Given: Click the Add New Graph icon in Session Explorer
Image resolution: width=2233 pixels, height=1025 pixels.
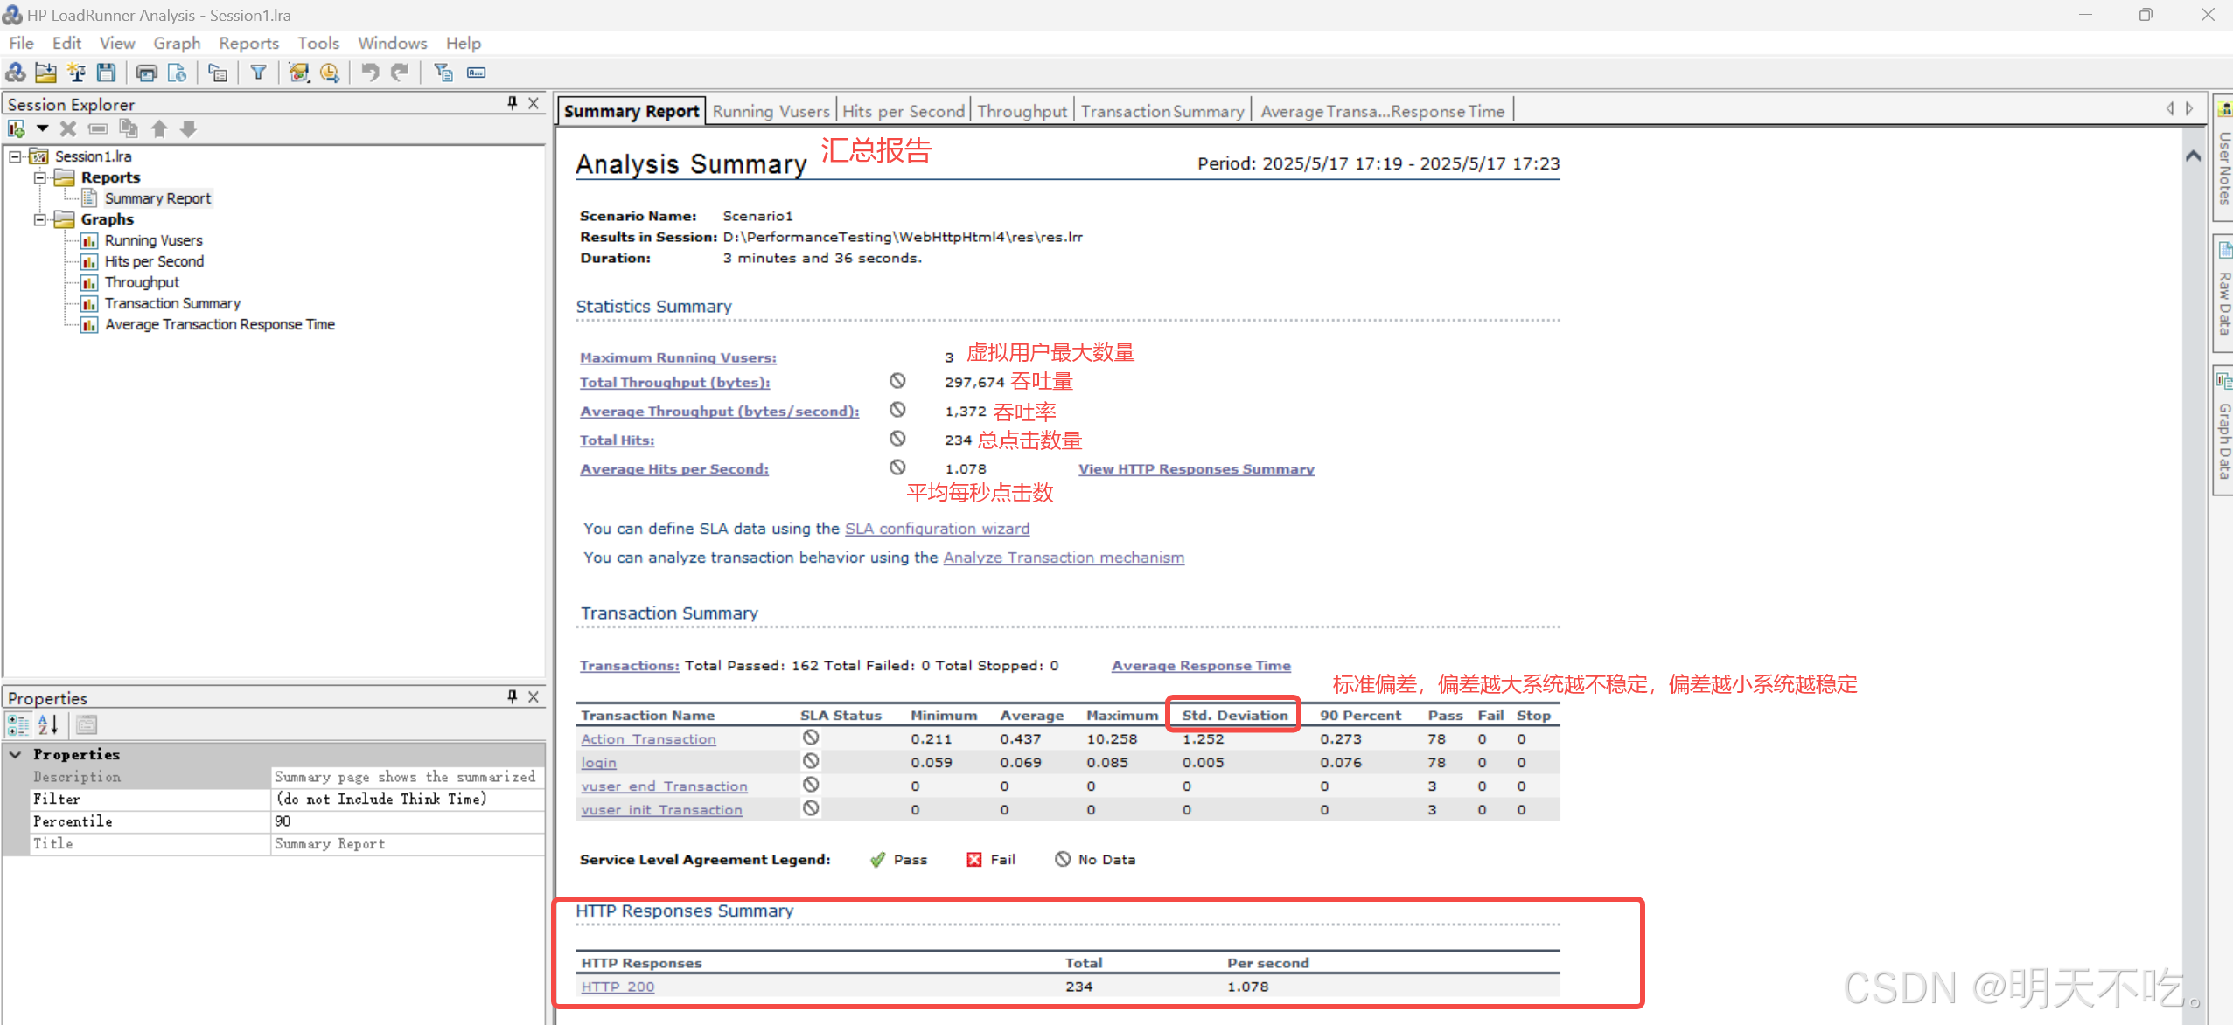Looking at the screenshot, I should click(17, 129).
